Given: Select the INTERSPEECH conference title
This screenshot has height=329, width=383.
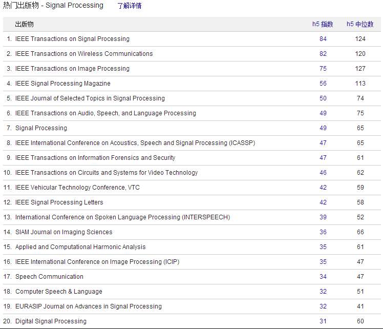Looking at the screenshot, I should click(122, 217).
